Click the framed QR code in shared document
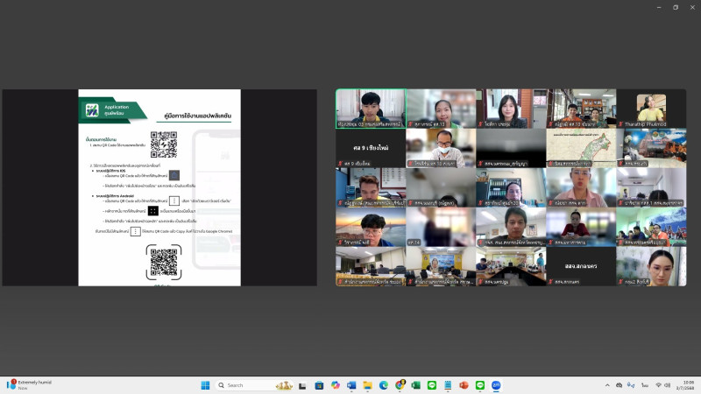The height and width of the screenshot is (394, 701). (x=164, y=262)
